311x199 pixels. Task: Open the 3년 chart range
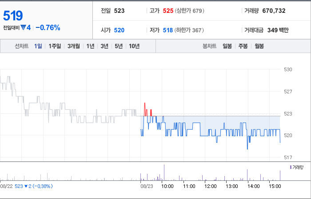[x=104, y=46]
